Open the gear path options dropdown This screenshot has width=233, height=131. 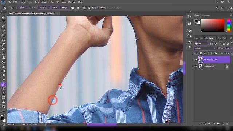pos(89,8)
